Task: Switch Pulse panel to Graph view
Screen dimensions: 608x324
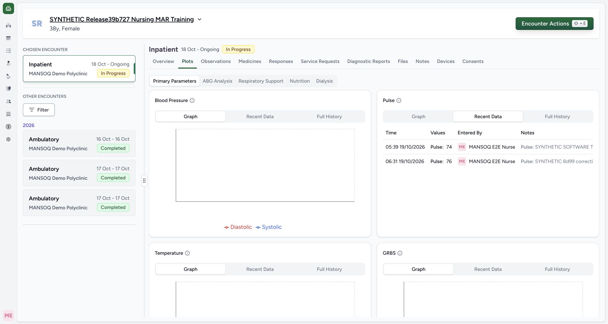Action: pyautogui.click(x=419, y=116)
